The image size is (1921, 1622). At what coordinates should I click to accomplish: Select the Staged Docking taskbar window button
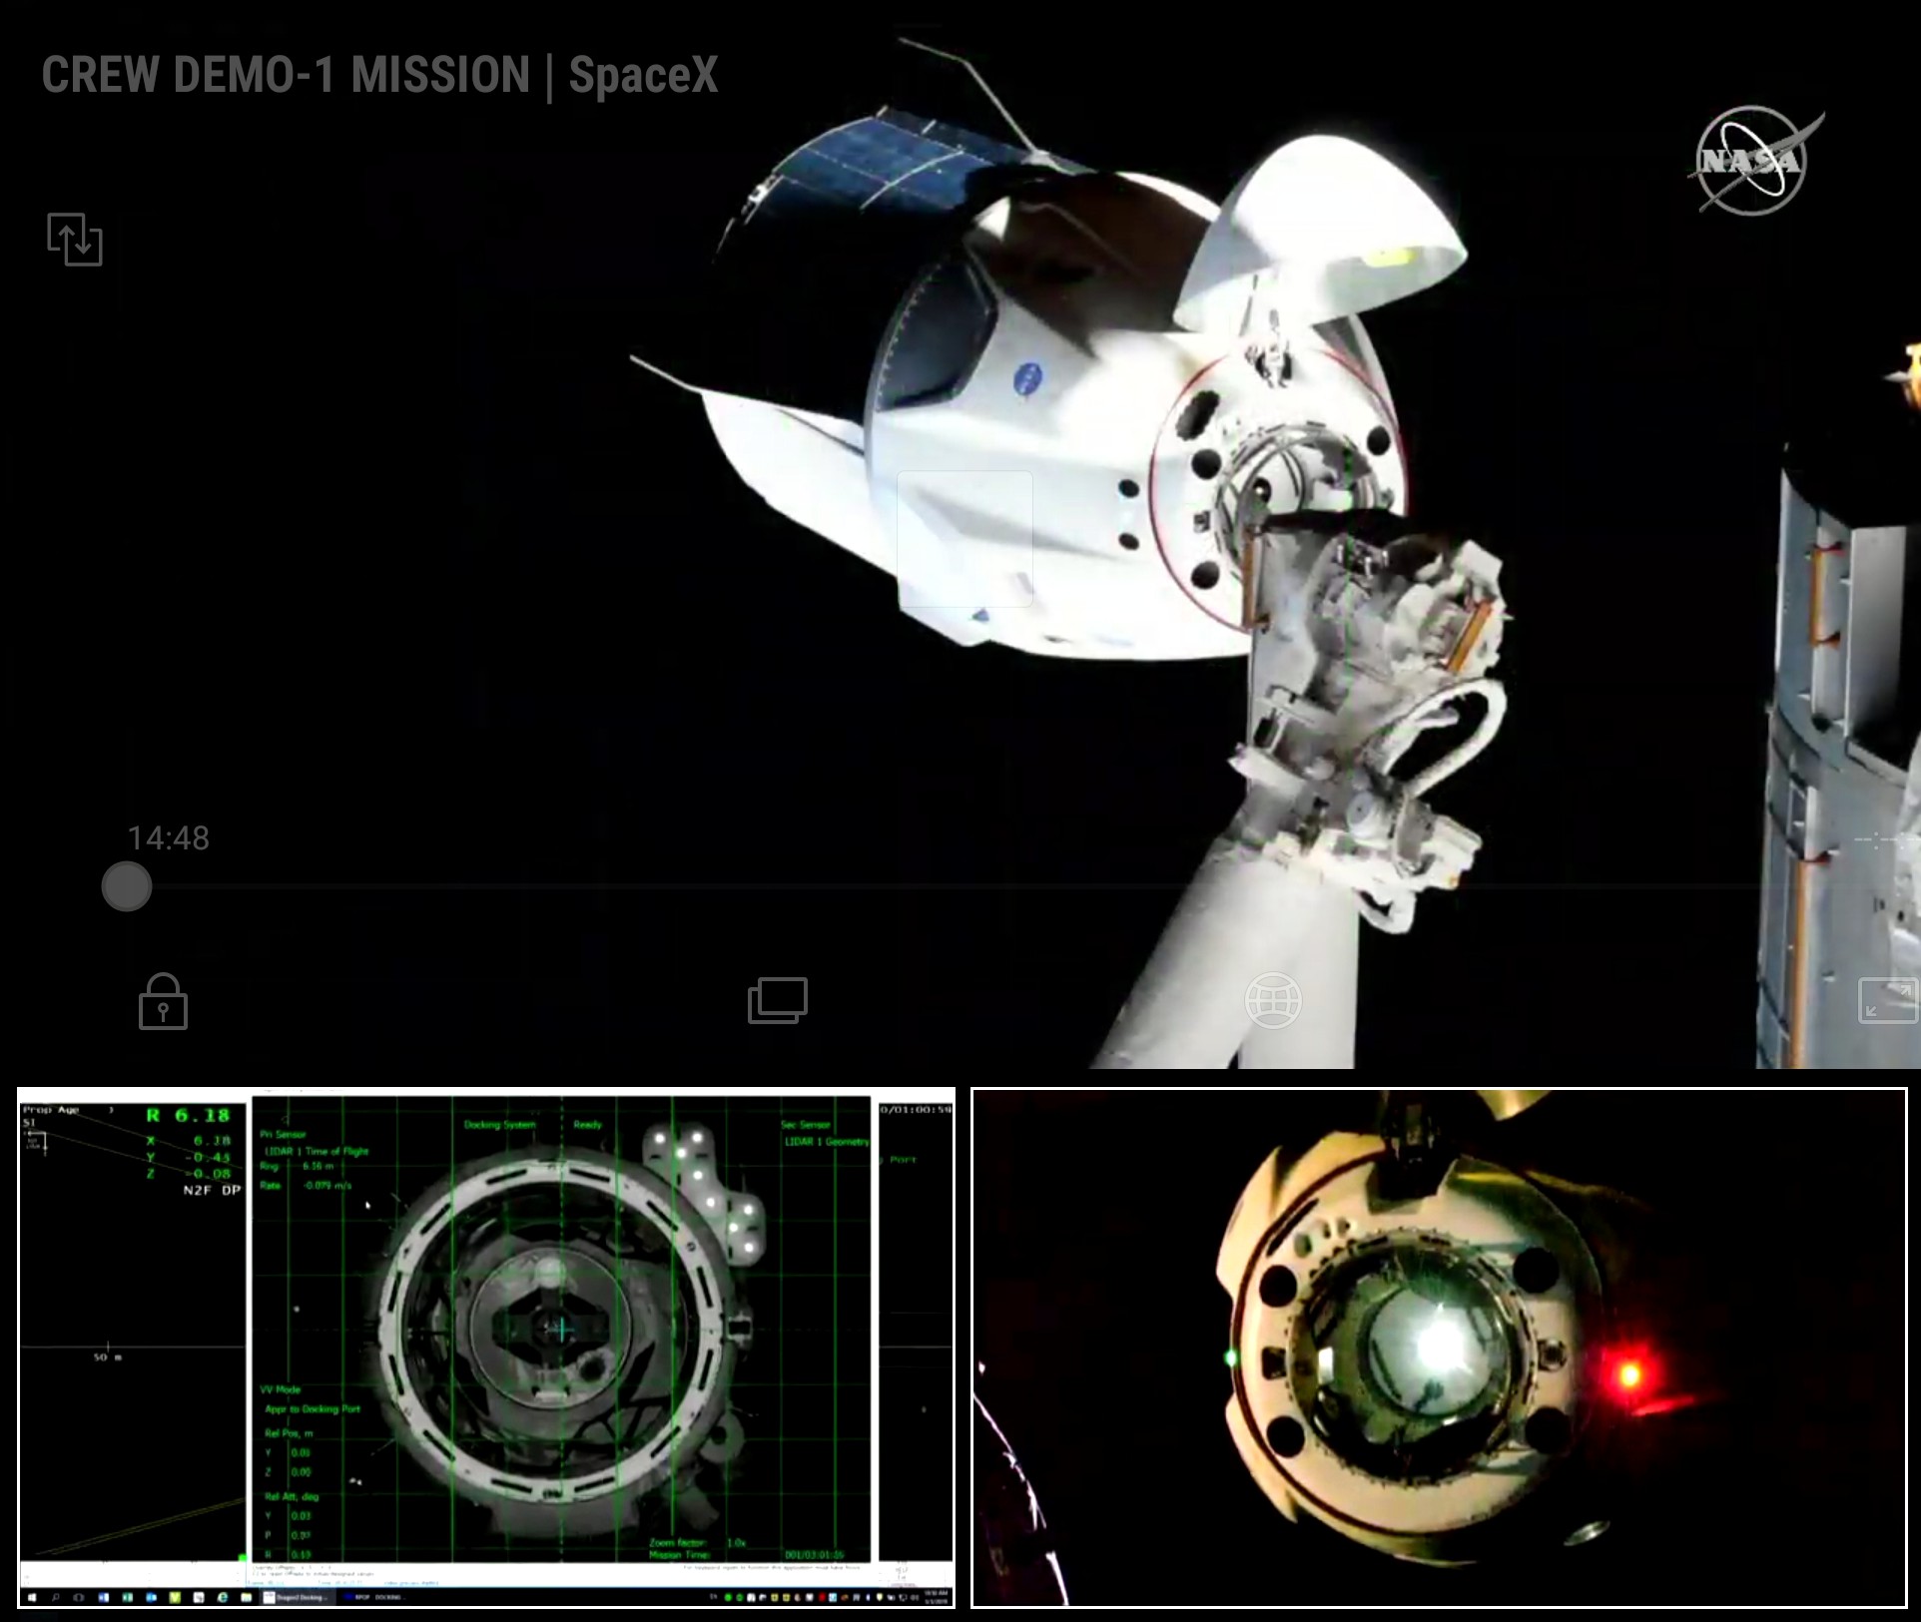point(298,1597)
